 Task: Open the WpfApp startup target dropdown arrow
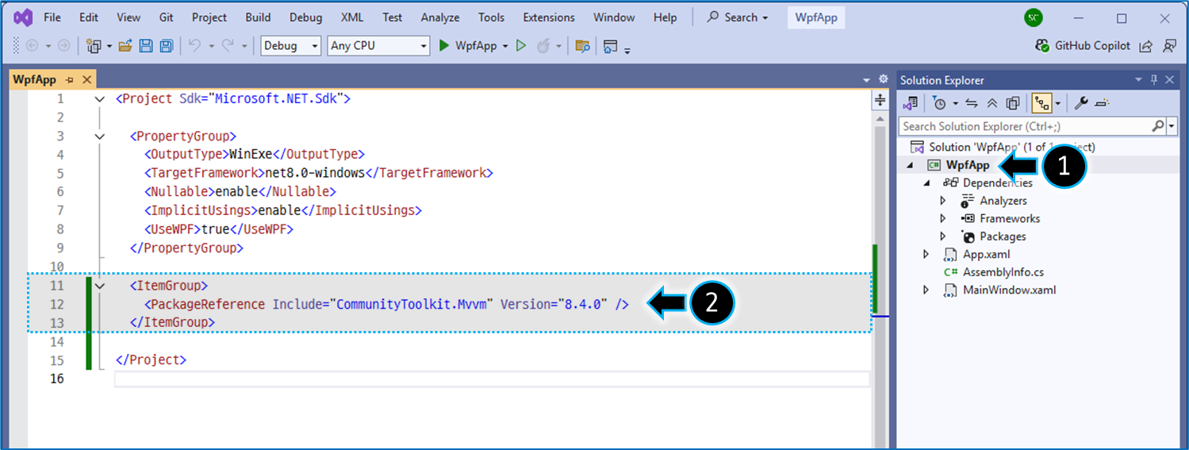505,46
